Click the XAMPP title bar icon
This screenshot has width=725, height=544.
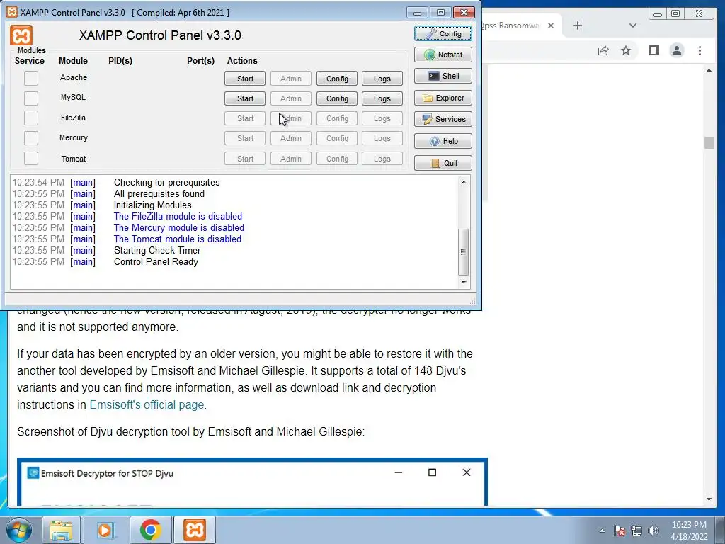[11, 12]
